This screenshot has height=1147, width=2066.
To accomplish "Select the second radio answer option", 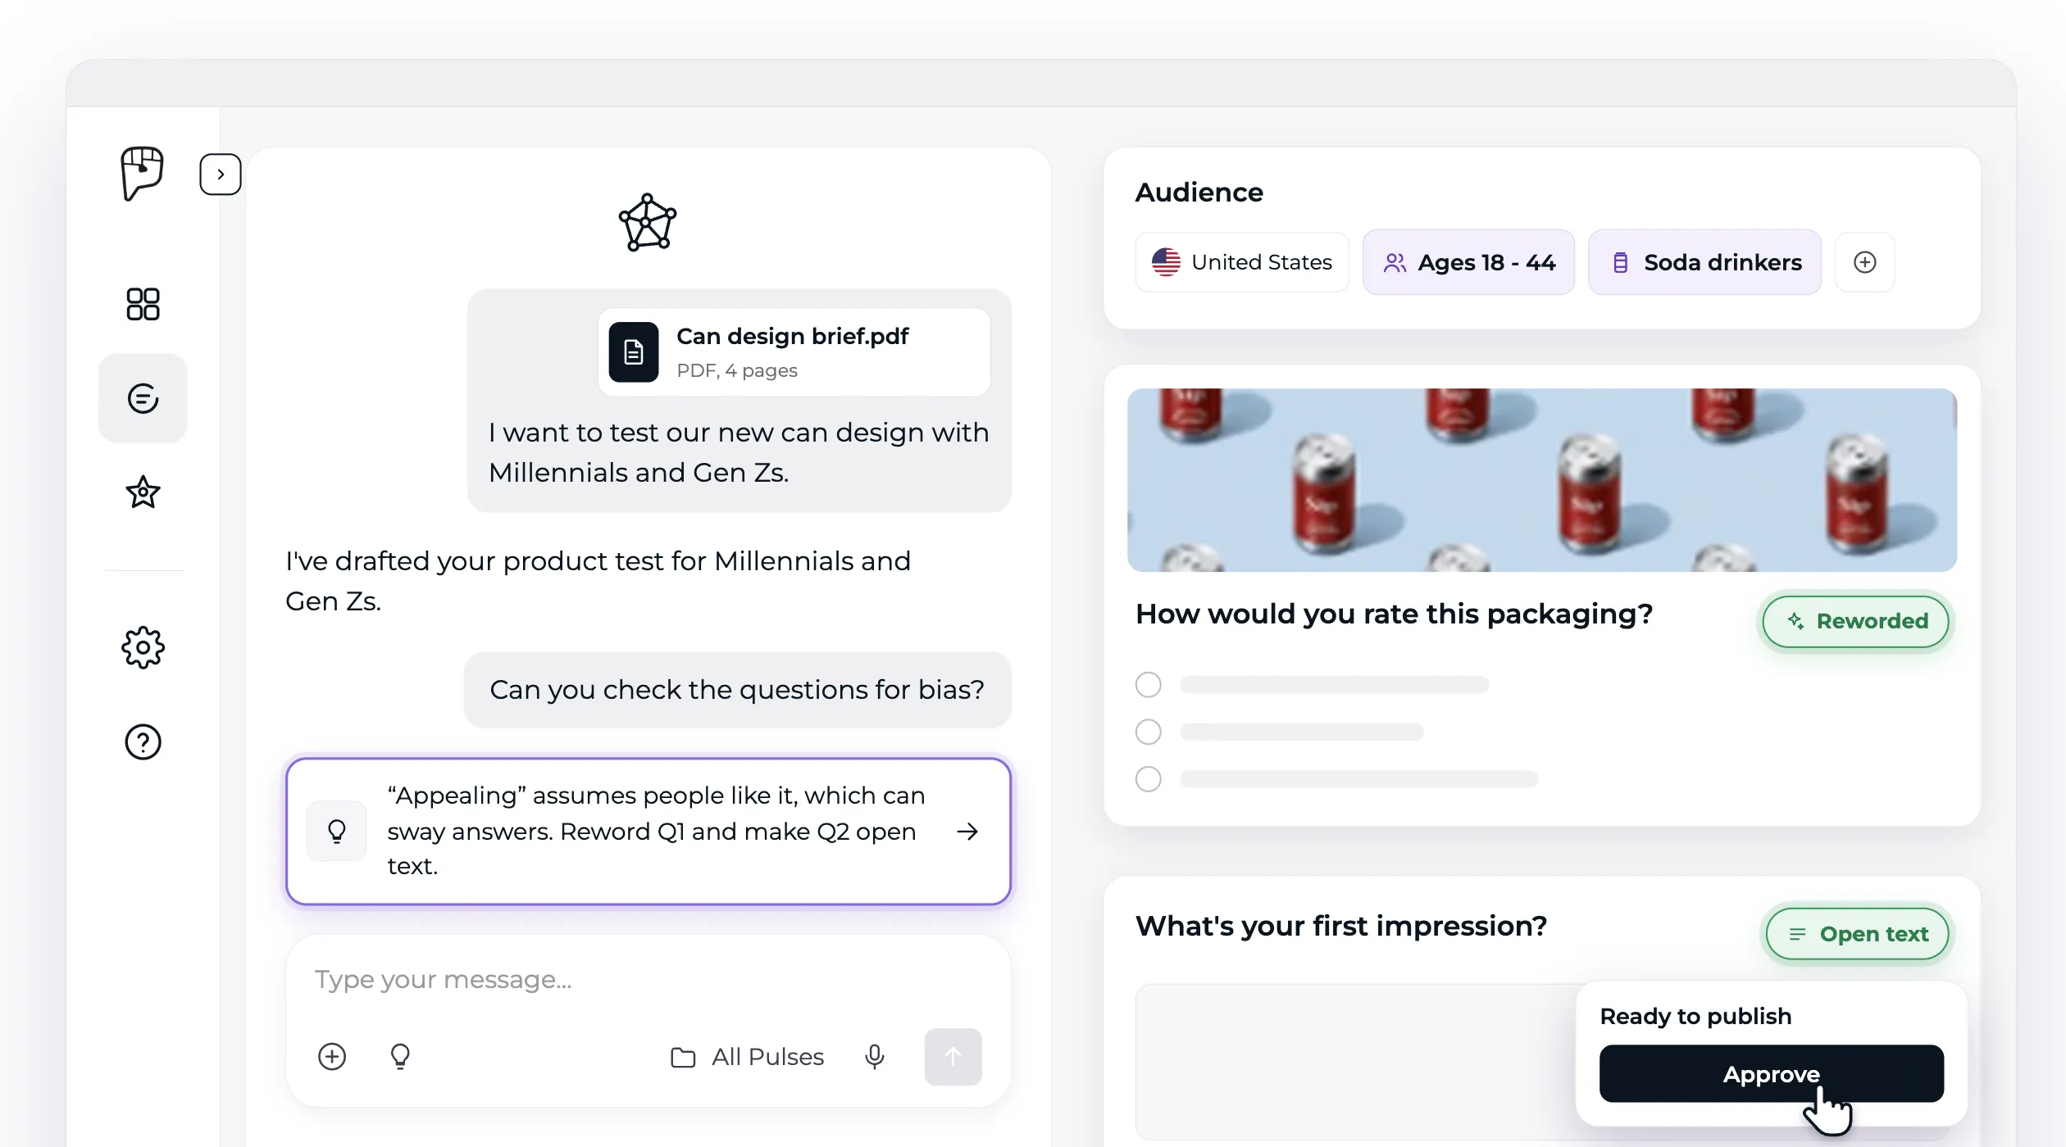I will tap(1149, 732).
